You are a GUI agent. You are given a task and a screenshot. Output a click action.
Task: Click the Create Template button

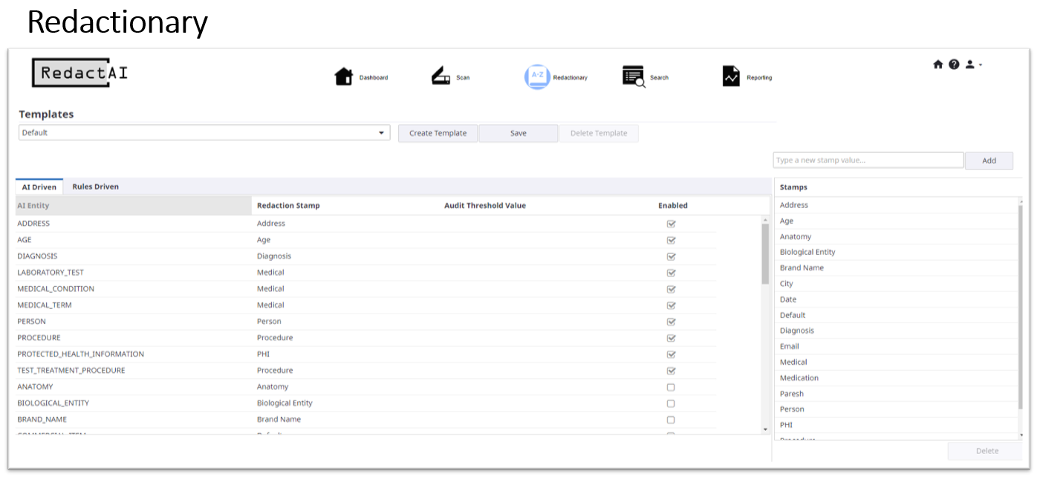point(438,134)
